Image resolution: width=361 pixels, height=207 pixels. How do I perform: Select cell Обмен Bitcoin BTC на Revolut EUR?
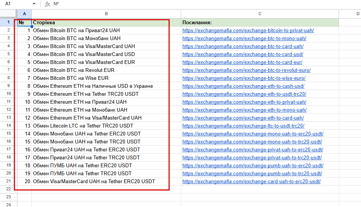point(106,70)
